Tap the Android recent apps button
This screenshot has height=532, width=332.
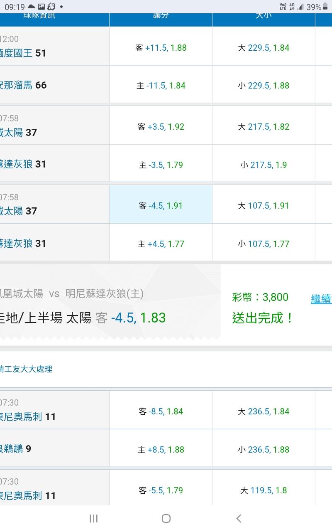(x=93, y=518)
